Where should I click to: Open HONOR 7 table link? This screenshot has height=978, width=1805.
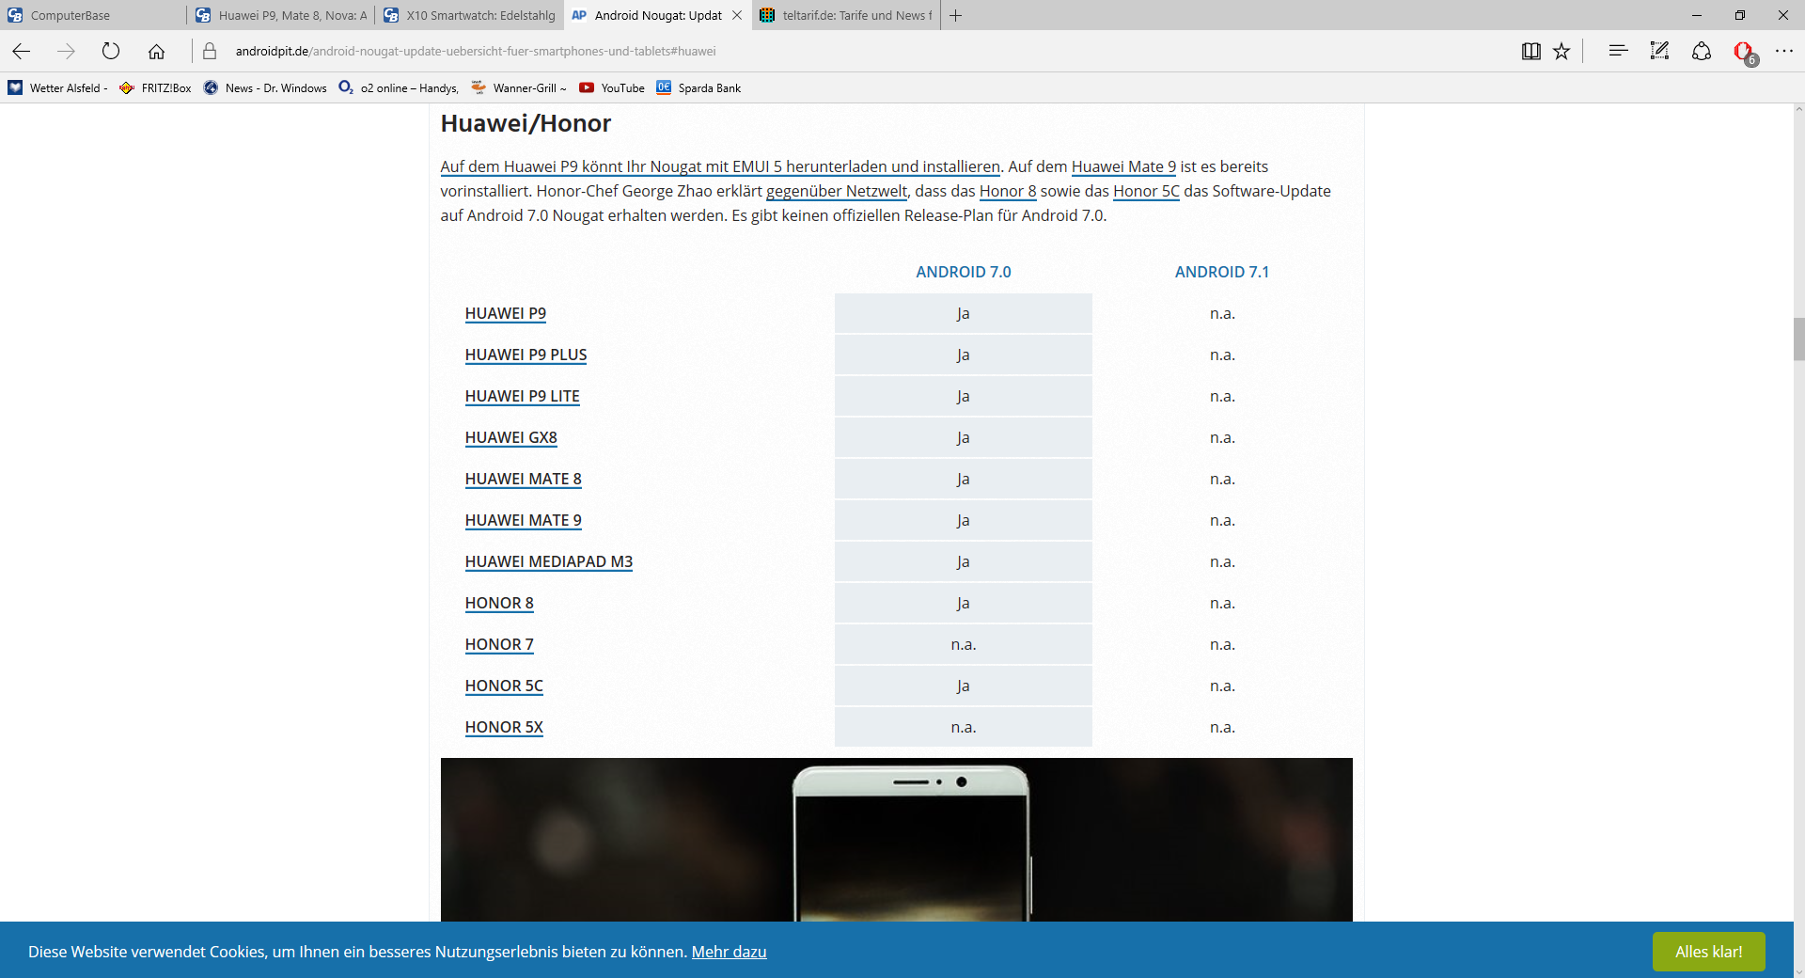pyautogui.click(x=499, y=645)
